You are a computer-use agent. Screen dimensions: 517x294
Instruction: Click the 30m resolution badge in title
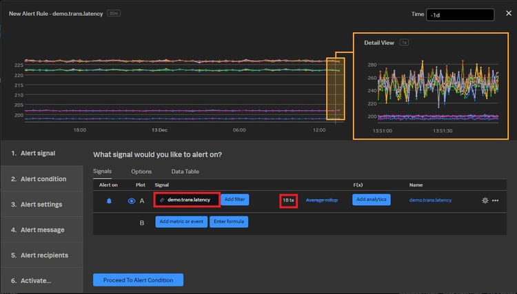click(x=114, y=13)
